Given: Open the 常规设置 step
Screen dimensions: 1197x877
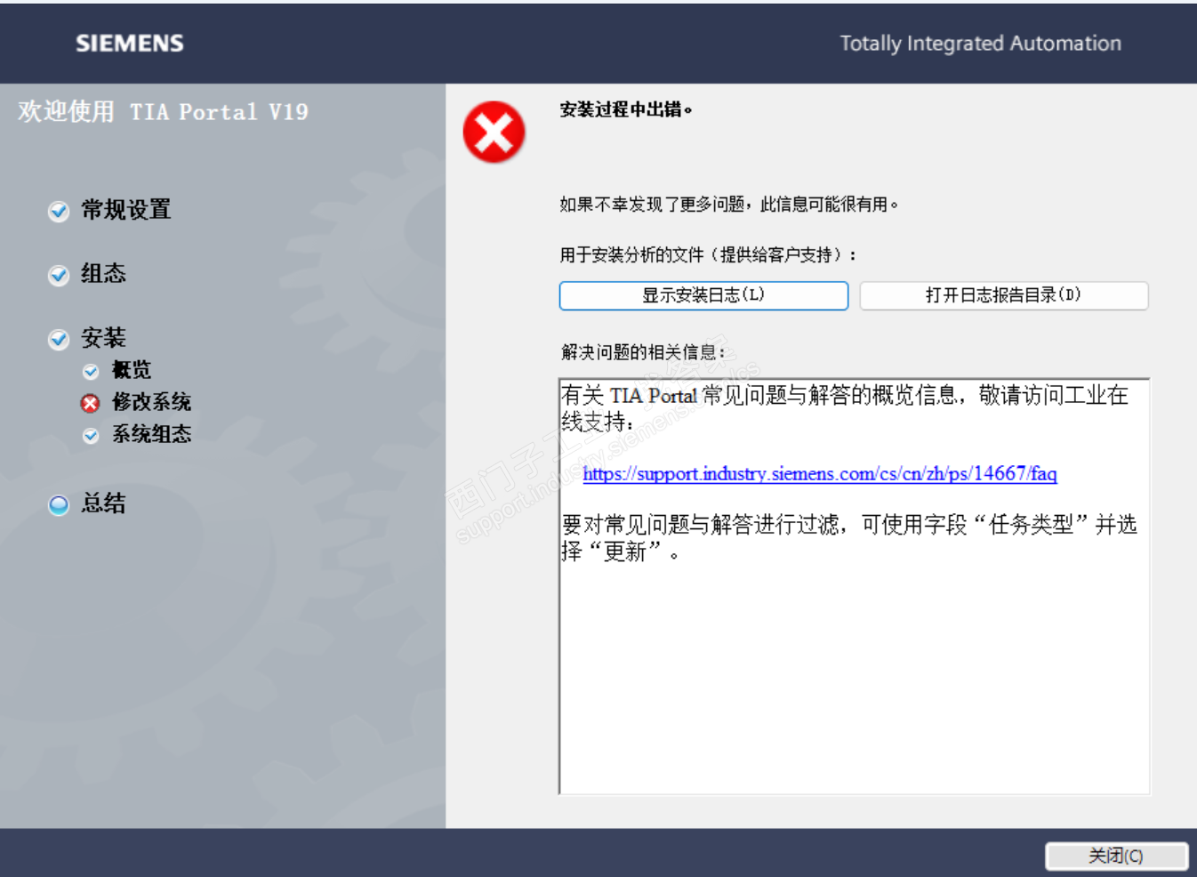Looking at the screenshot, I should (x=126, y=210).
